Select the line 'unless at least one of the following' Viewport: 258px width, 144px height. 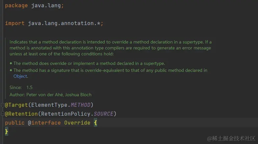click(x=62, y=54)
